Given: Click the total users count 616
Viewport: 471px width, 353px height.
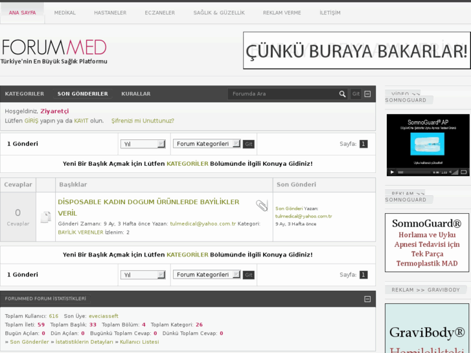Looking at the screenshot, I should [x=54, y=316].
